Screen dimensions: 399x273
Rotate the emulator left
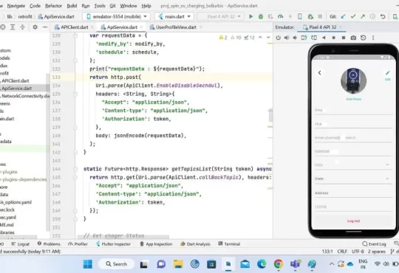pyautogui.click(x=304, y=38)
